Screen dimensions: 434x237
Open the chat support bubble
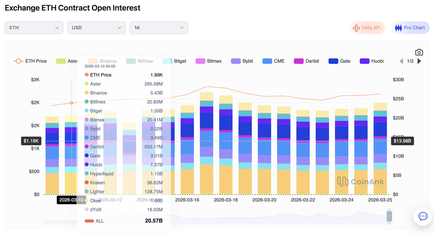[423, 216]
